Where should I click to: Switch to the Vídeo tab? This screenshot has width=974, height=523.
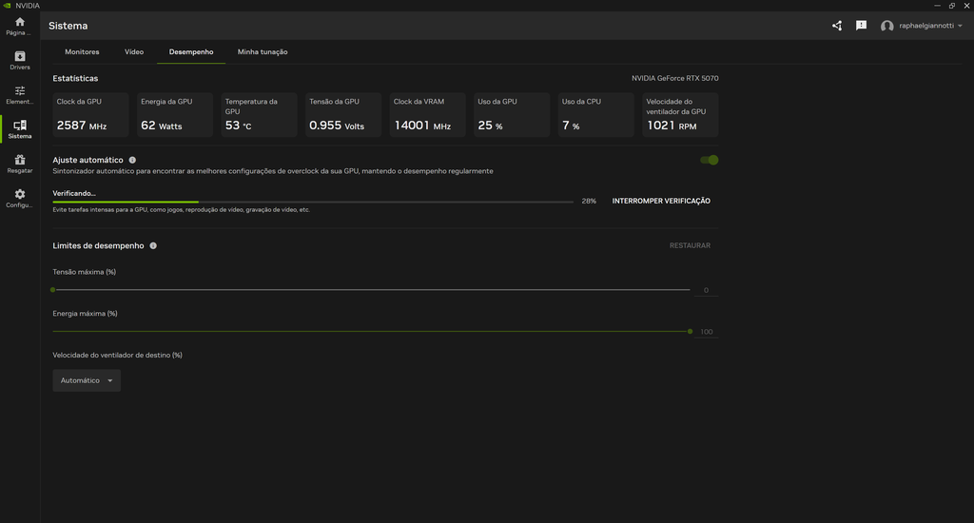coord(134,51)
